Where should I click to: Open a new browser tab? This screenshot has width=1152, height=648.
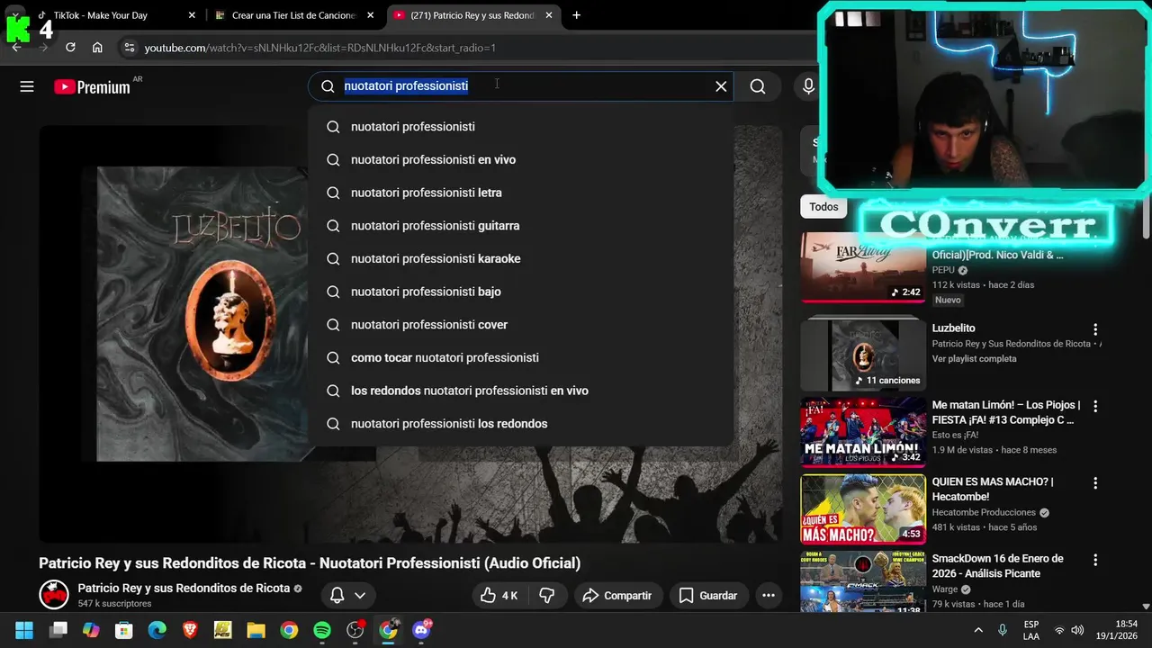point(576,15)
